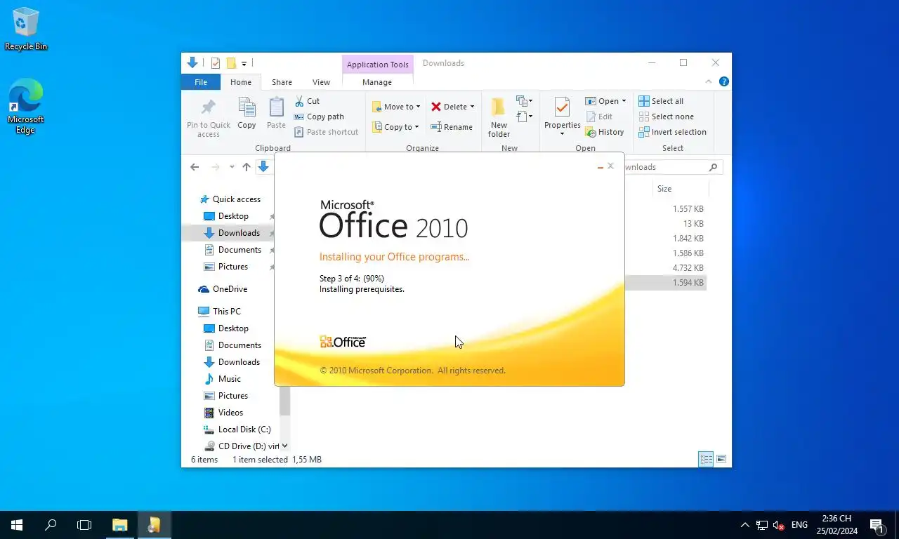Click Properties icon in Quick Access Toolbar
899x539 pixels.
(216, 63)
